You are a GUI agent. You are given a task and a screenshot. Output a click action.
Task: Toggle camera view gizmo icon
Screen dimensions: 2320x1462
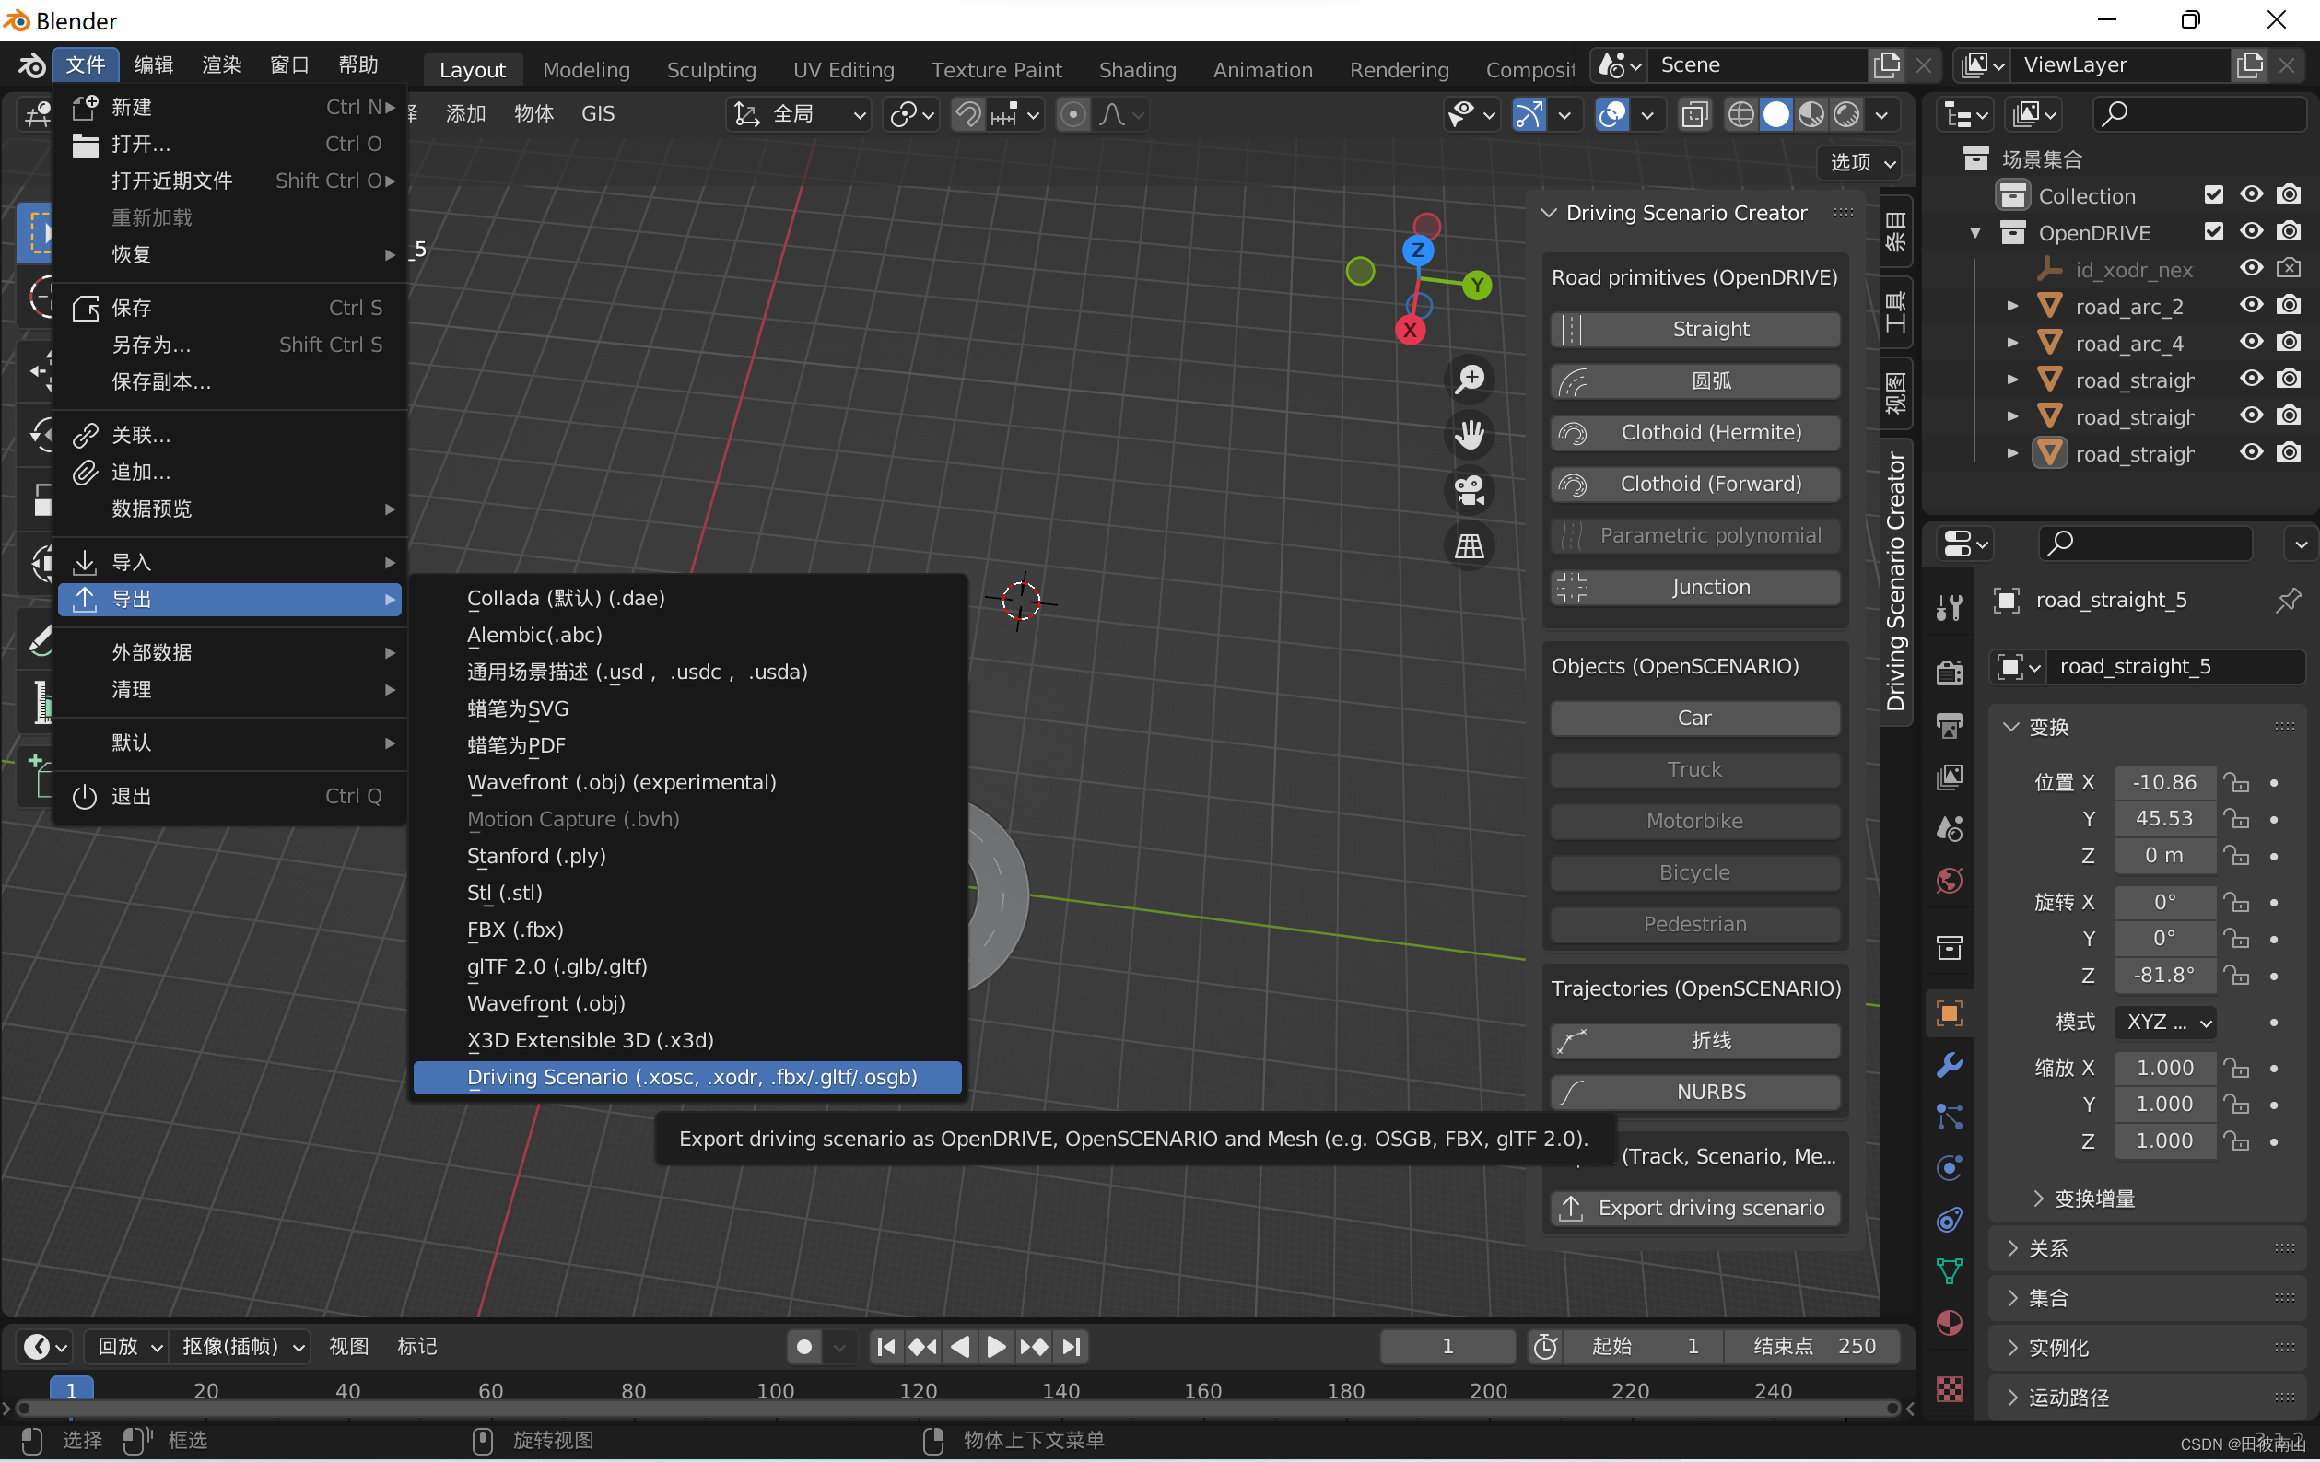point(1470,490)
